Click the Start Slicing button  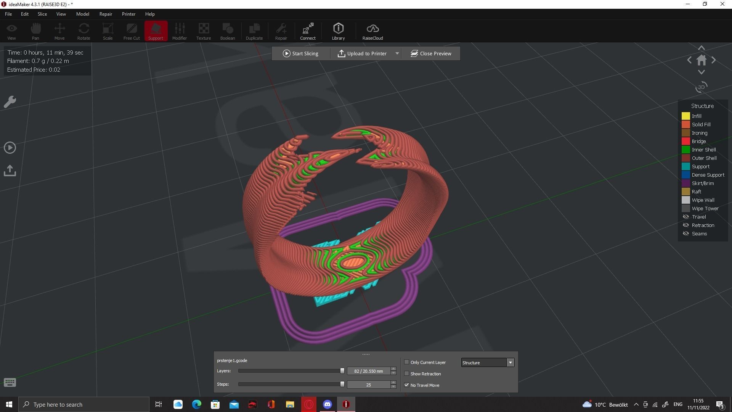tap(300, 53)
